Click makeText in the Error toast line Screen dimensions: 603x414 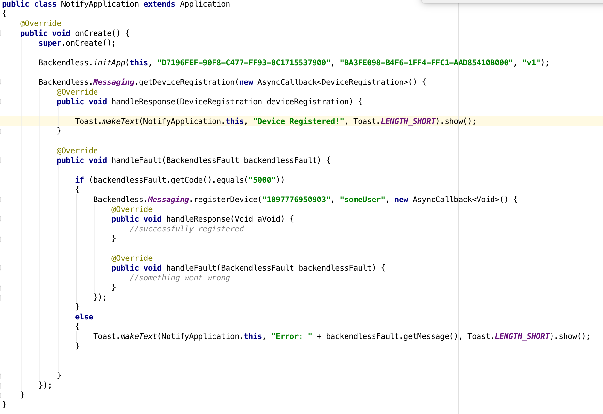(x=139, y=336)
